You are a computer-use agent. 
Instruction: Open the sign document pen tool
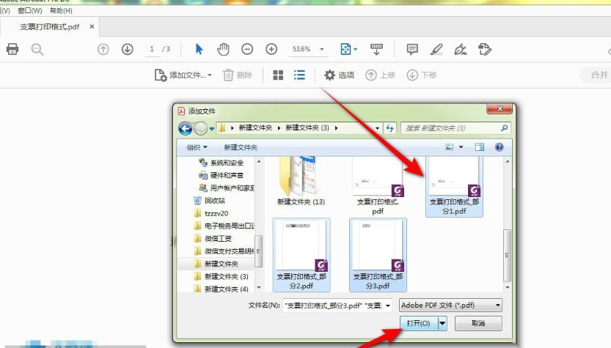(461, 49)
